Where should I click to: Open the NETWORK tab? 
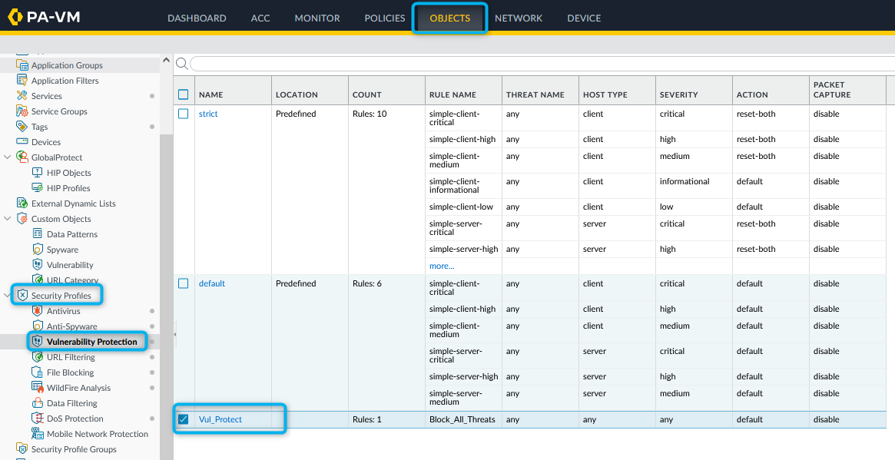pos(518,18)
